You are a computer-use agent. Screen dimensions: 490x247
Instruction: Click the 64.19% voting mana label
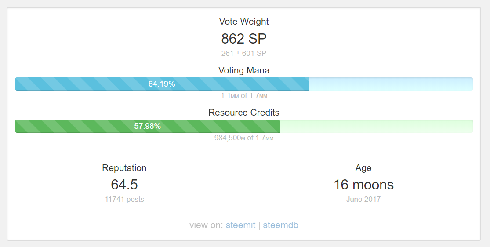162,84
